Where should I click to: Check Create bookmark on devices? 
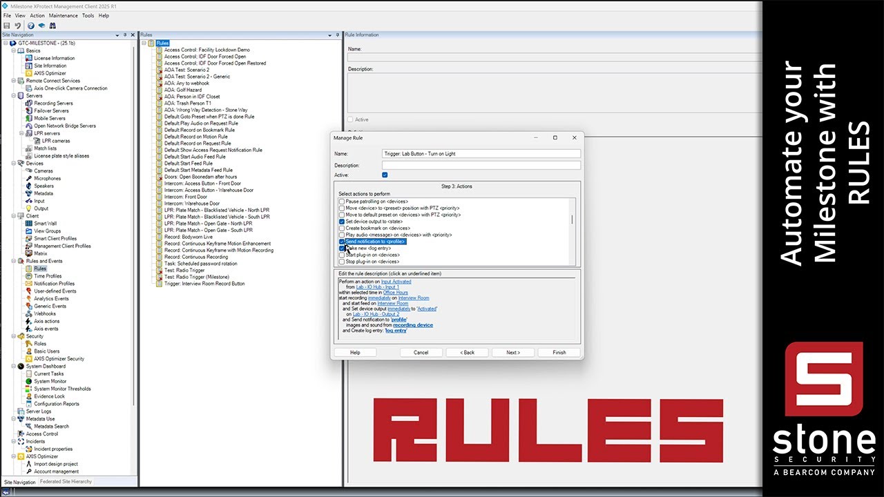(x=342, y=228)
